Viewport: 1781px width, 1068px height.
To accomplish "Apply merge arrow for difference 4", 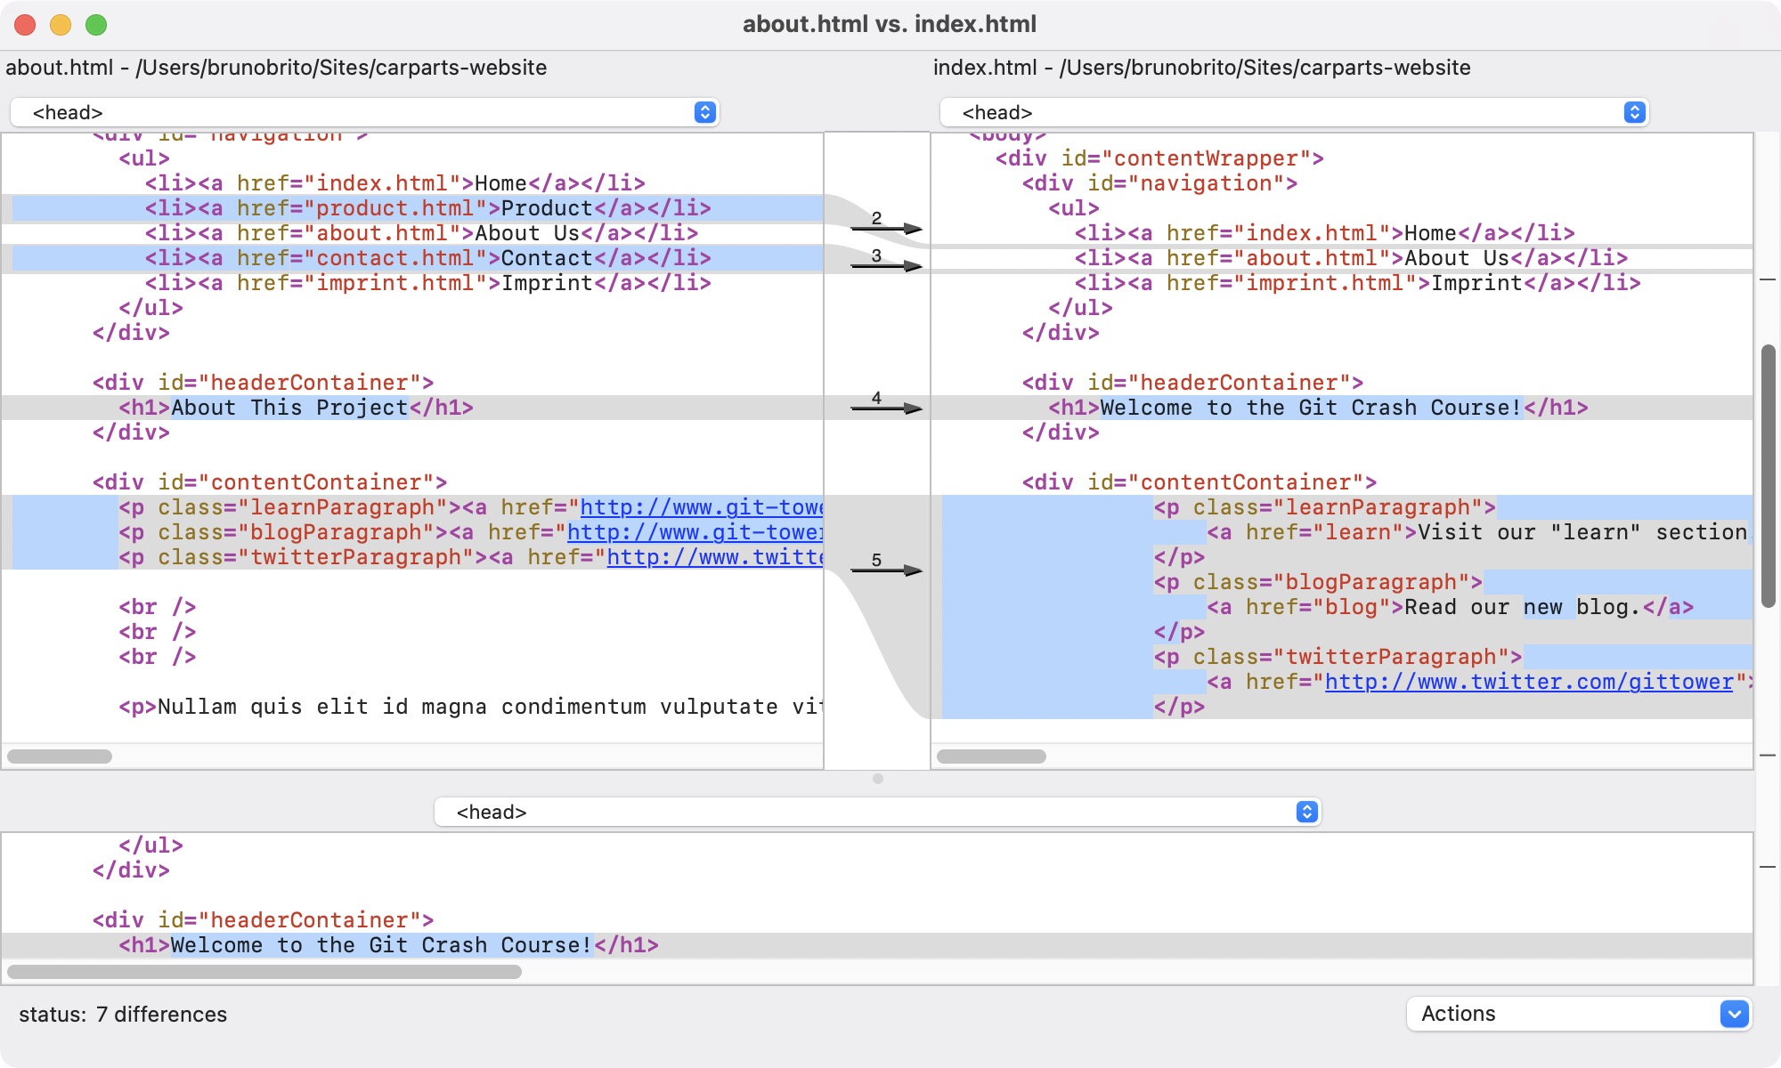I will pos(888,408).
